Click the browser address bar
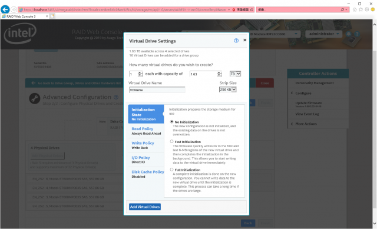The width and height of the screenshot is (377, 229). [123, 9]
